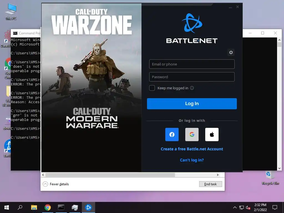Open the network status tray icon
The image size is (284, 213).
pyautogui.click(x=242, y=207)
